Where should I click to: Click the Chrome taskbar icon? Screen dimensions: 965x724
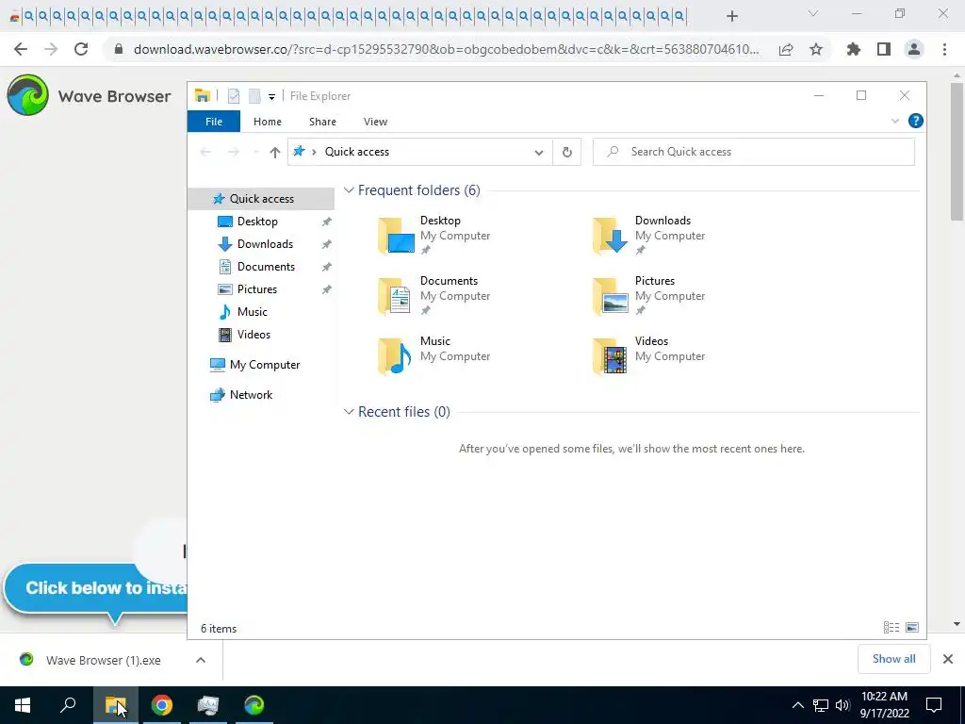(162, 705)
